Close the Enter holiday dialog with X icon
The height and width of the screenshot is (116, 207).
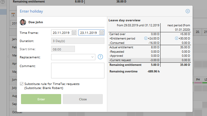coord(188,11)
